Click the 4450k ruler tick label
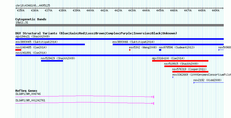The width and height of the screenshot is (231, 118). [160, 11]
